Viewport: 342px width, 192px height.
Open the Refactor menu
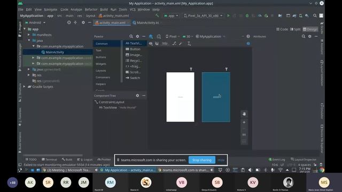click(x=91, y=10)
